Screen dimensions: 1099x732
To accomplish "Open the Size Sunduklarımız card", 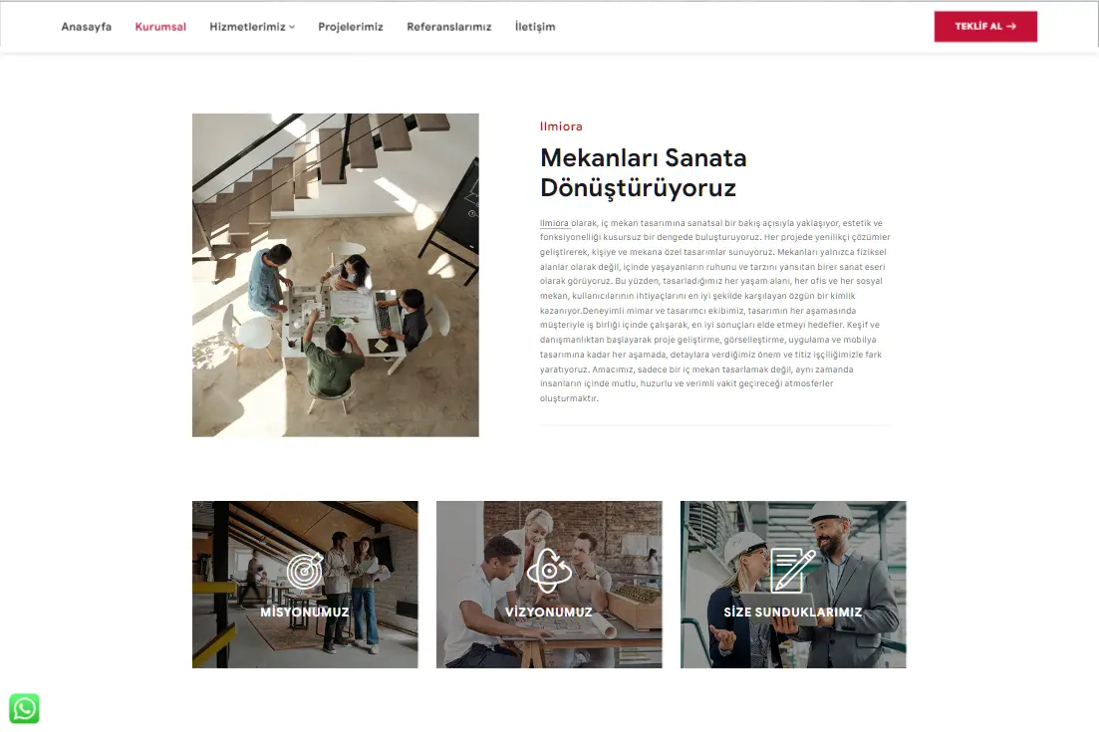I will [793, 585].
